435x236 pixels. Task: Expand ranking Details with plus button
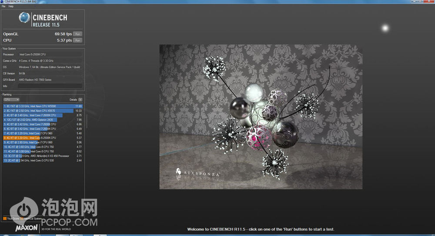pyautogui.click(x=80, y=100)
